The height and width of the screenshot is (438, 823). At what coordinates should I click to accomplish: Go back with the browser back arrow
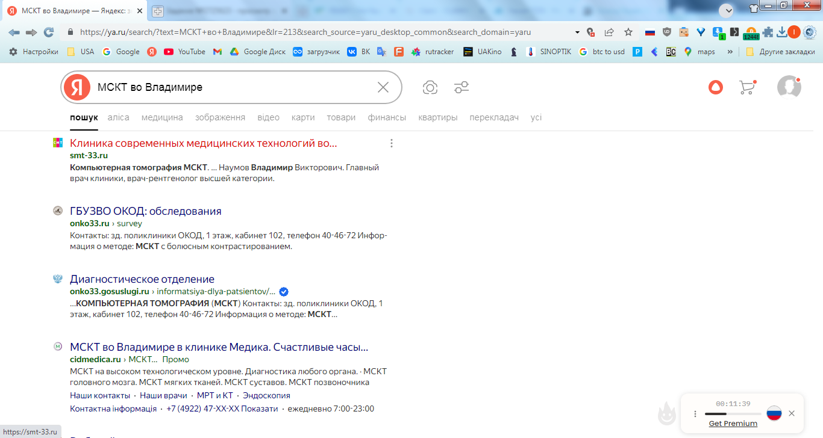[x=14, y=32]
